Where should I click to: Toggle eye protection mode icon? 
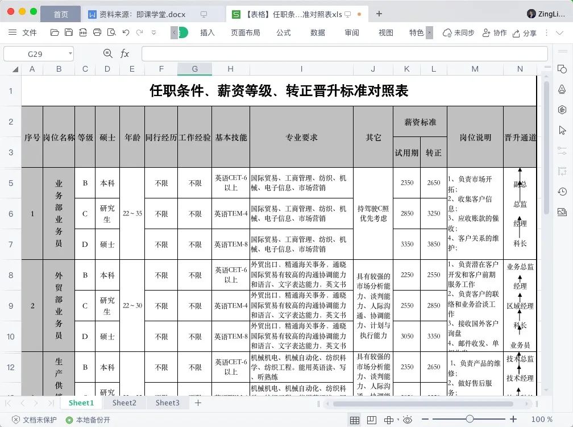(x=408, y=420)
